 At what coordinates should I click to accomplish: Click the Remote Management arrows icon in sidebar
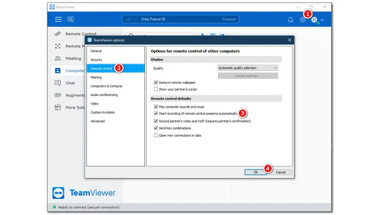coord(58,46)
